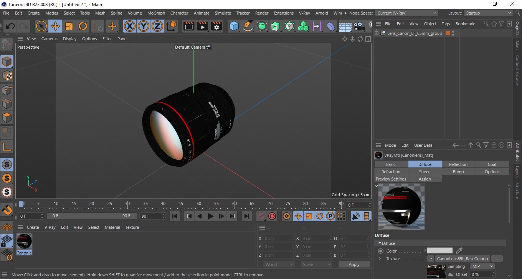522x279 pixels.
Task: Activate the Move tool in top toolbar
Action: (55, 26)
